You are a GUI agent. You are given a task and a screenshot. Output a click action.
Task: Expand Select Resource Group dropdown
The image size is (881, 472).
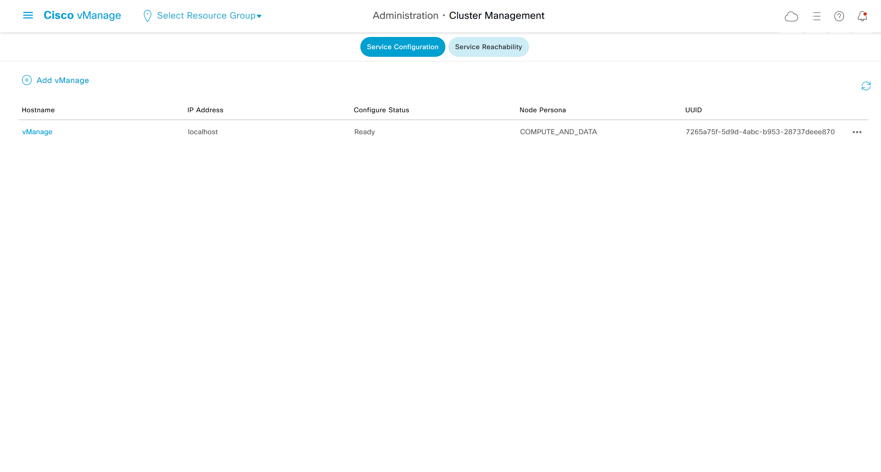(x=209, y=16)
